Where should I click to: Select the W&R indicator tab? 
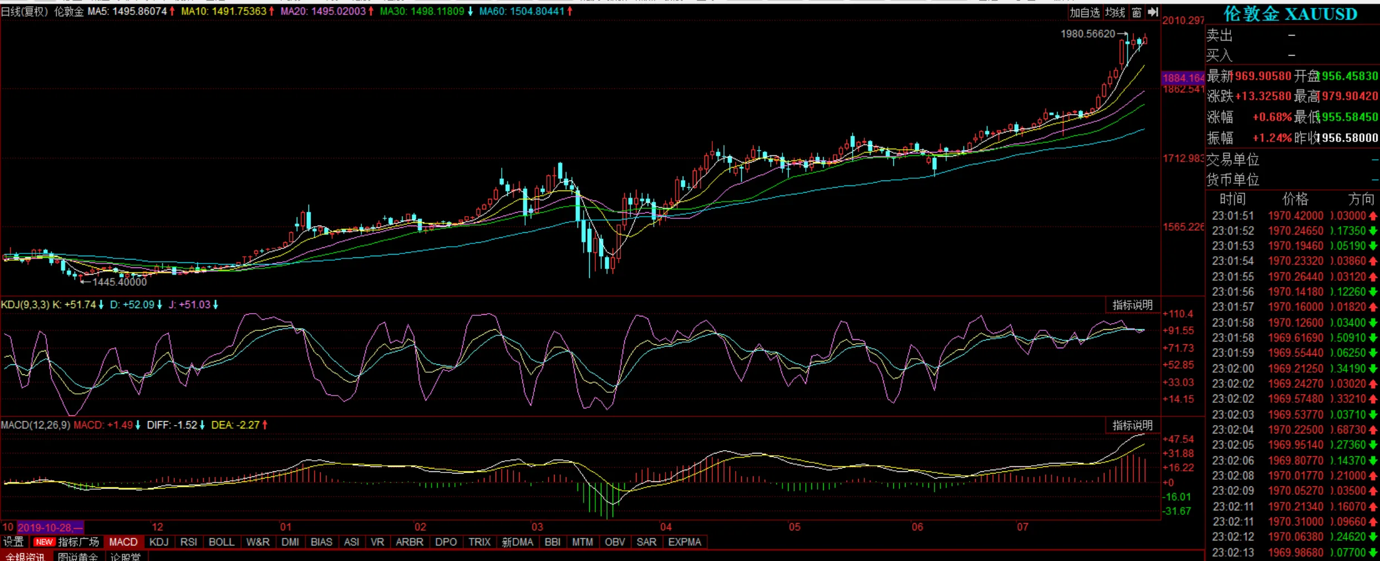(x=258, y=542)
